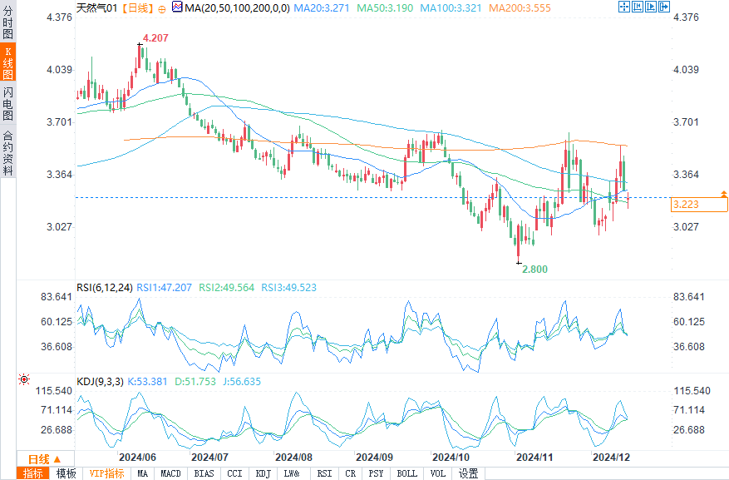
Task: Click the 设置 settings button
Action: 469,473
